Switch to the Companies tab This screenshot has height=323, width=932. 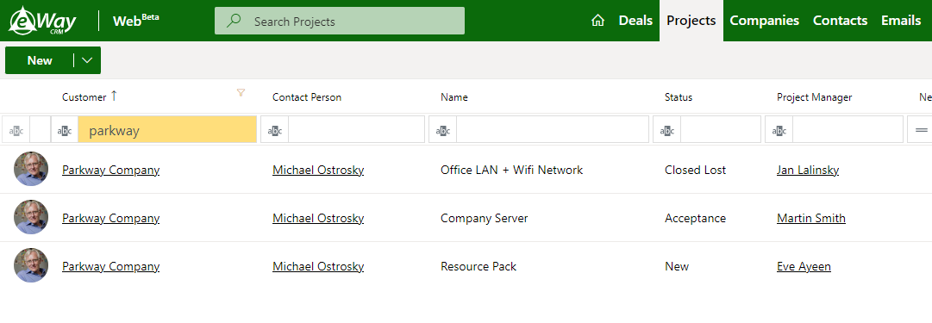(765, 21)
